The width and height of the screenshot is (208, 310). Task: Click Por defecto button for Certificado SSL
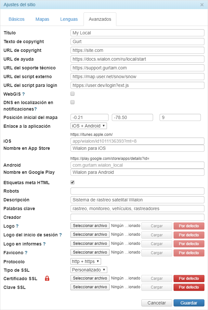[x=189, y=279]
